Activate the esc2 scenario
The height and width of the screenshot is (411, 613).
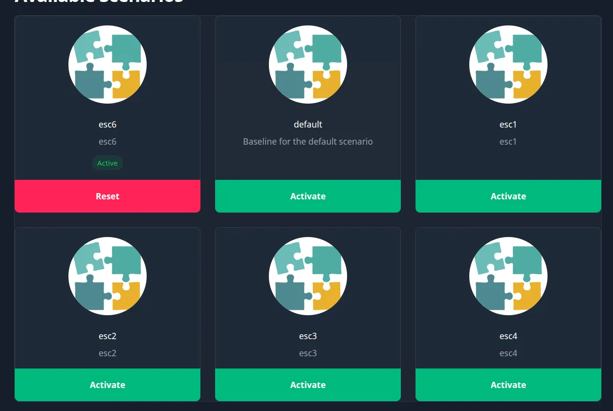coord(108,385)
